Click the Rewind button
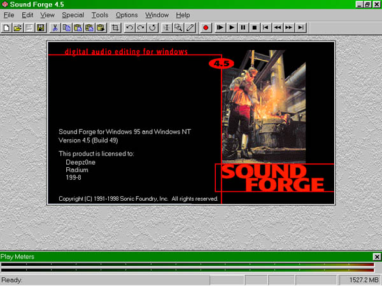The image size is (382, 286). click(278, 28)
